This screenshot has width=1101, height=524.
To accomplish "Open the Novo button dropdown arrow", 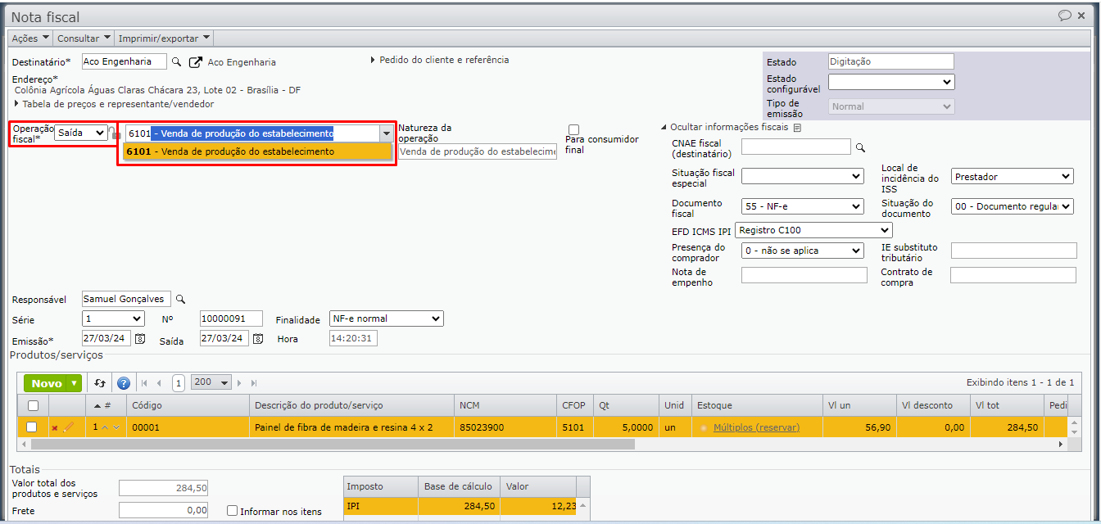I will (x=75, y=383).
